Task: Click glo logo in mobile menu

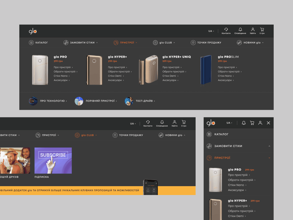Action: click(211, 123)
